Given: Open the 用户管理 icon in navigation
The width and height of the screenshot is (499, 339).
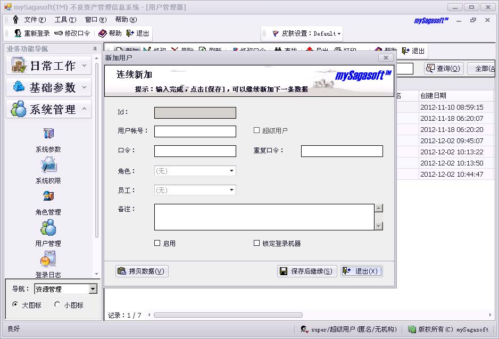Looking at the screenshot, I should coord(48,227).
